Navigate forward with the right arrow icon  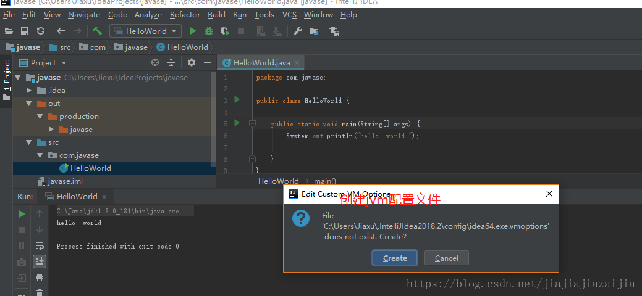click(x=77, y=31)
